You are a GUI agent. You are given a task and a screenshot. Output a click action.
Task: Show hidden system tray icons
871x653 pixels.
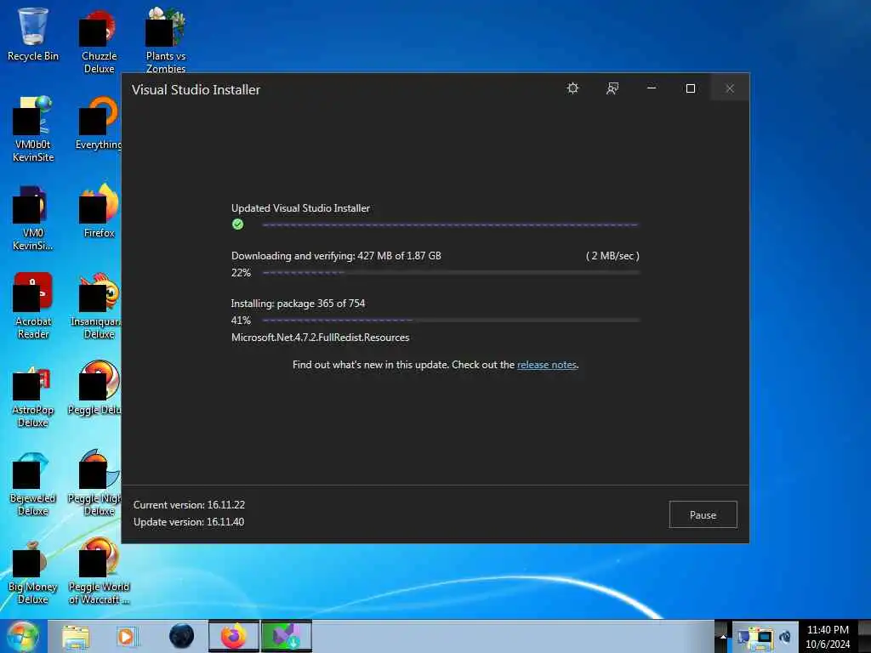[x=723, y=636]
